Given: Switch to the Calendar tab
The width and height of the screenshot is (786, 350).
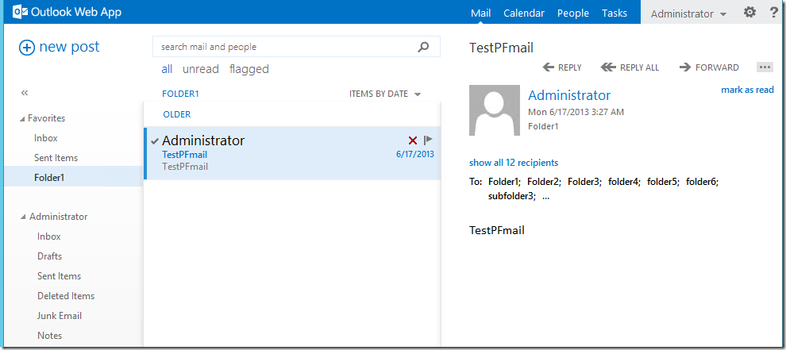Looking at the screenshot, I should coord(524,13).
